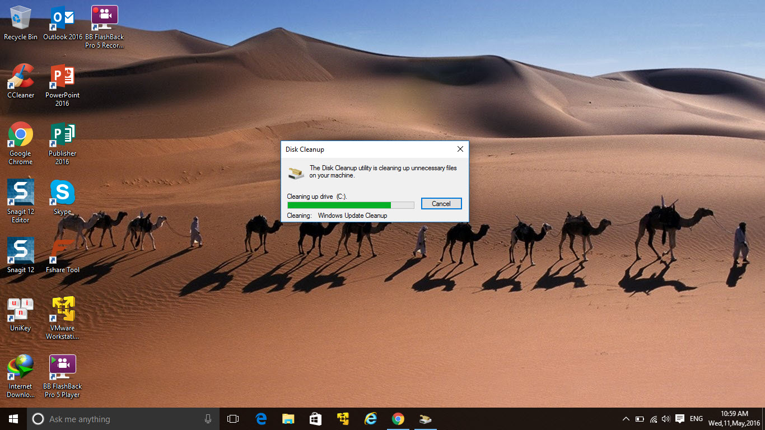The height and width of the screenshot is (430, 765).
Task: Select the Recycle Bin desktop icon
Action: (21, 23)
